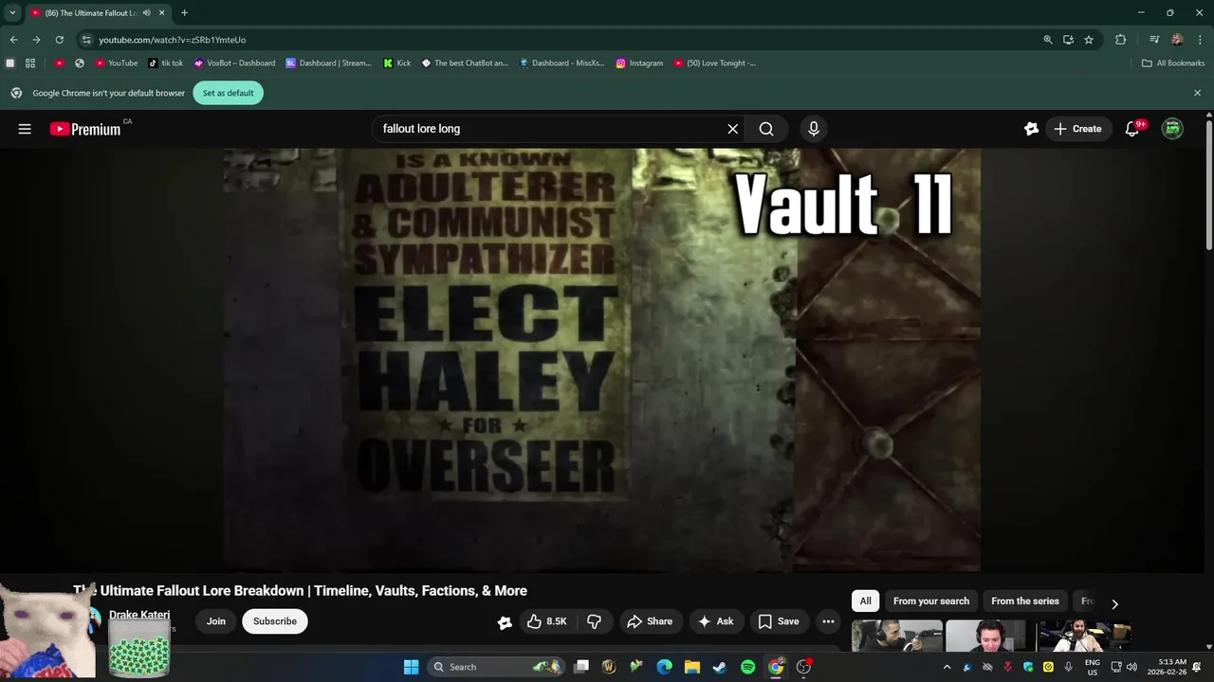Screen dimensions: 1214x682
Task: Click the Chrome address bar URL
Action: pyautogui.click(x=173, y=40)
